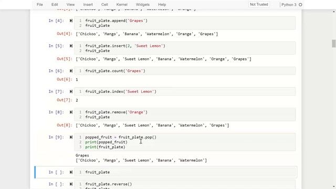Screen dimensions: 336x189
Task: Open the Kernel menu
Action: 122,5
